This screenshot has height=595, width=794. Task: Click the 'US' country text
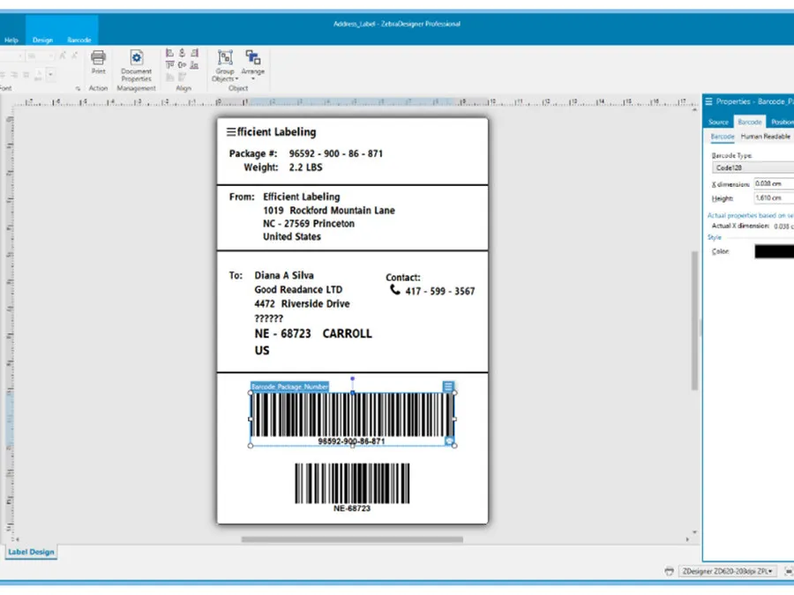[262, 351]
